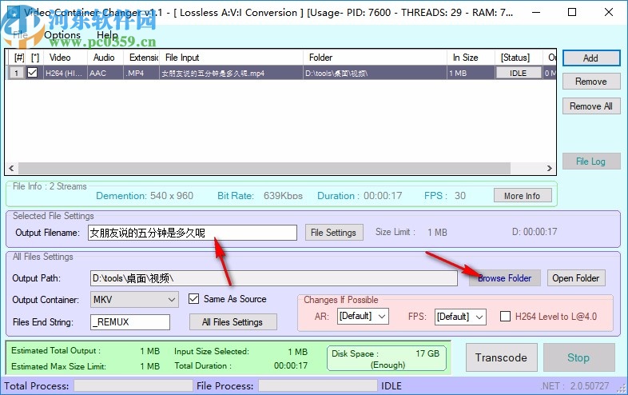Click the file list left scroll arrow
This screenshot has width=628, height=395.
[12, 169]
